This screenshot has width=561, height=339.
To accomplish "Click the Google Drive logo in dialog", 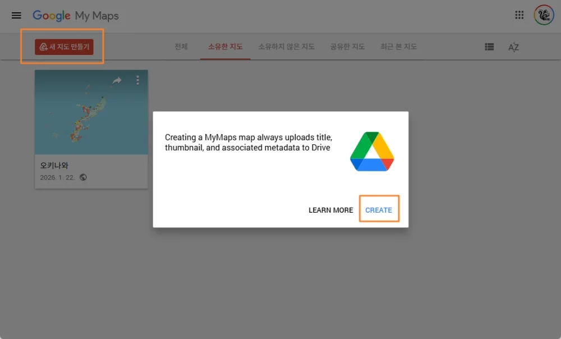I will coord(372,152).
